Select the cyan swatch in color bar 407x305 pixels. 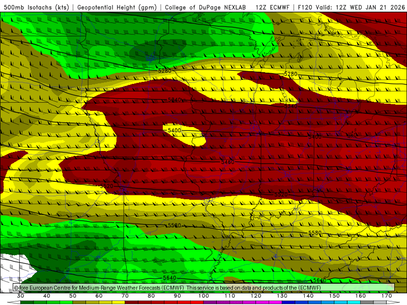tap(354, 302)
